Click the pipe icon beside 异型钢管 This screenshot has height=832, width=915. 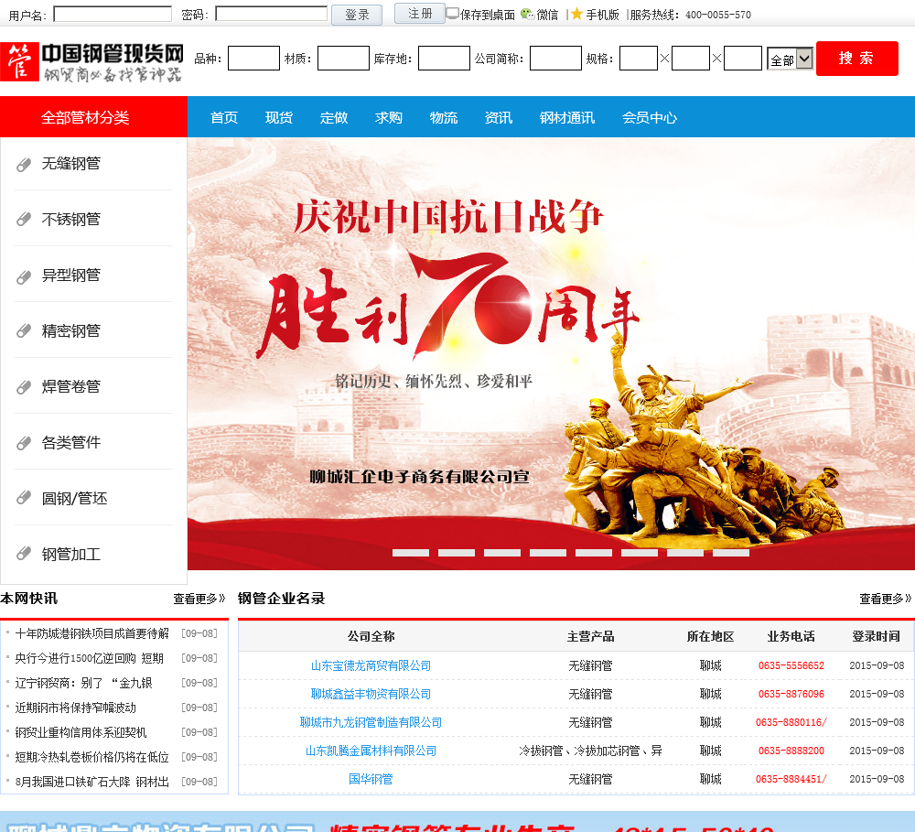(24, 276)
